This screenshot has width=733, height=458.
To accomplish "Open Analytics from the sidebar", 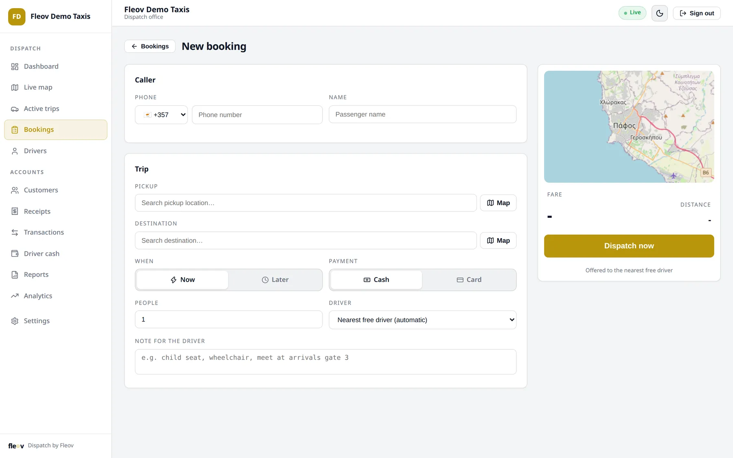I will pyautogui.click(x=56, y=296).
